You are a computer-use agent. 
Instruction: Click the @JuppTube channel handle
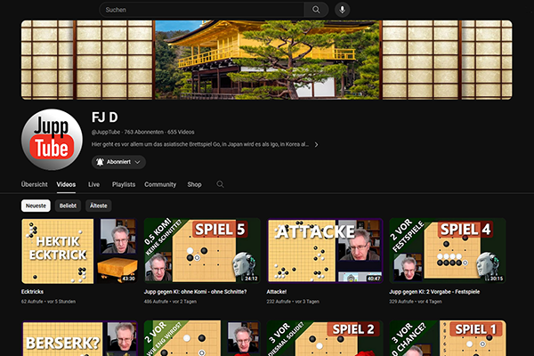106,133
